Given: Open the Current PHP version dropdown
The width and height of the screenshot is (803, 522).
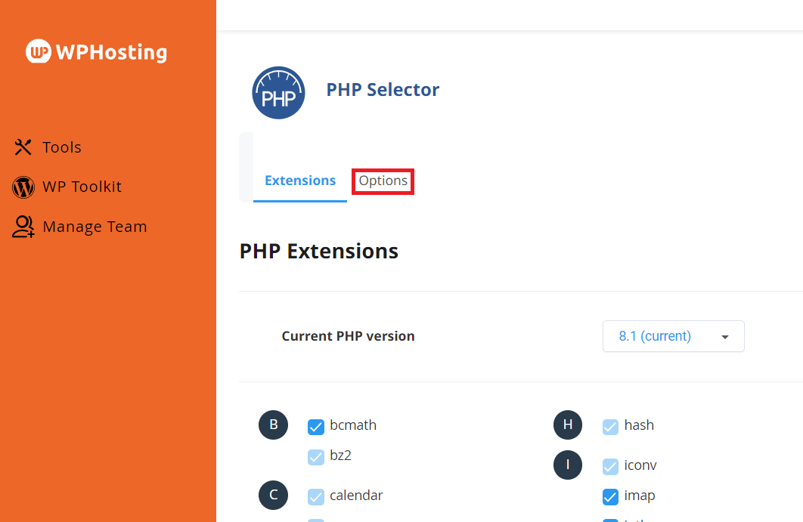Looking at the screenshot, I should pos(673,336).
